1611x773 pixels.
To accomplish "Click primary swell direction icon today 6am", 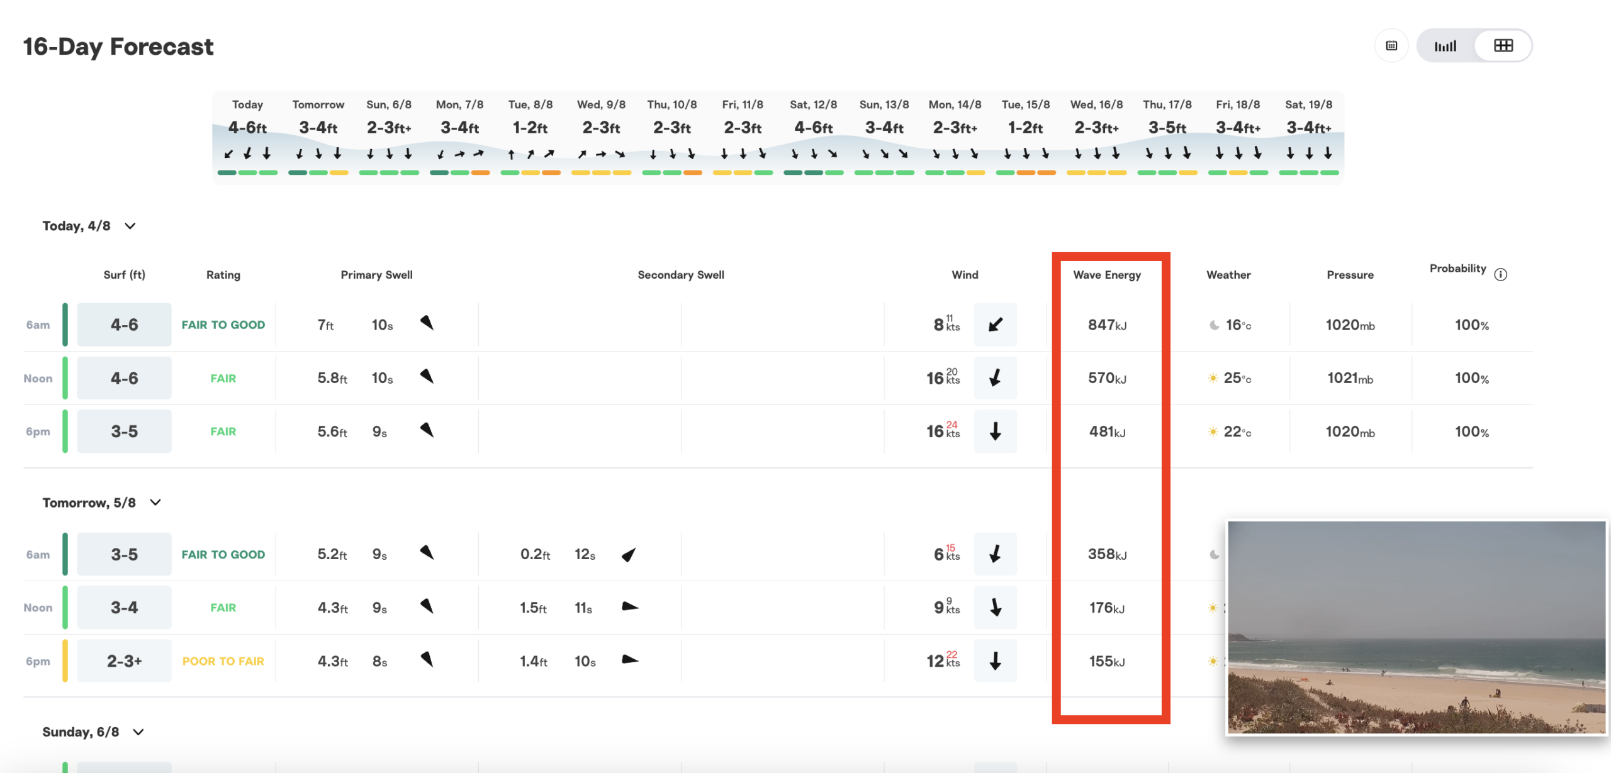I will [x=427, y=323].
